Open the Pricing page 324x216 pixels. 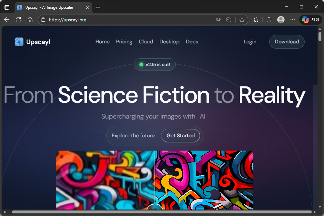click(124, 42)
